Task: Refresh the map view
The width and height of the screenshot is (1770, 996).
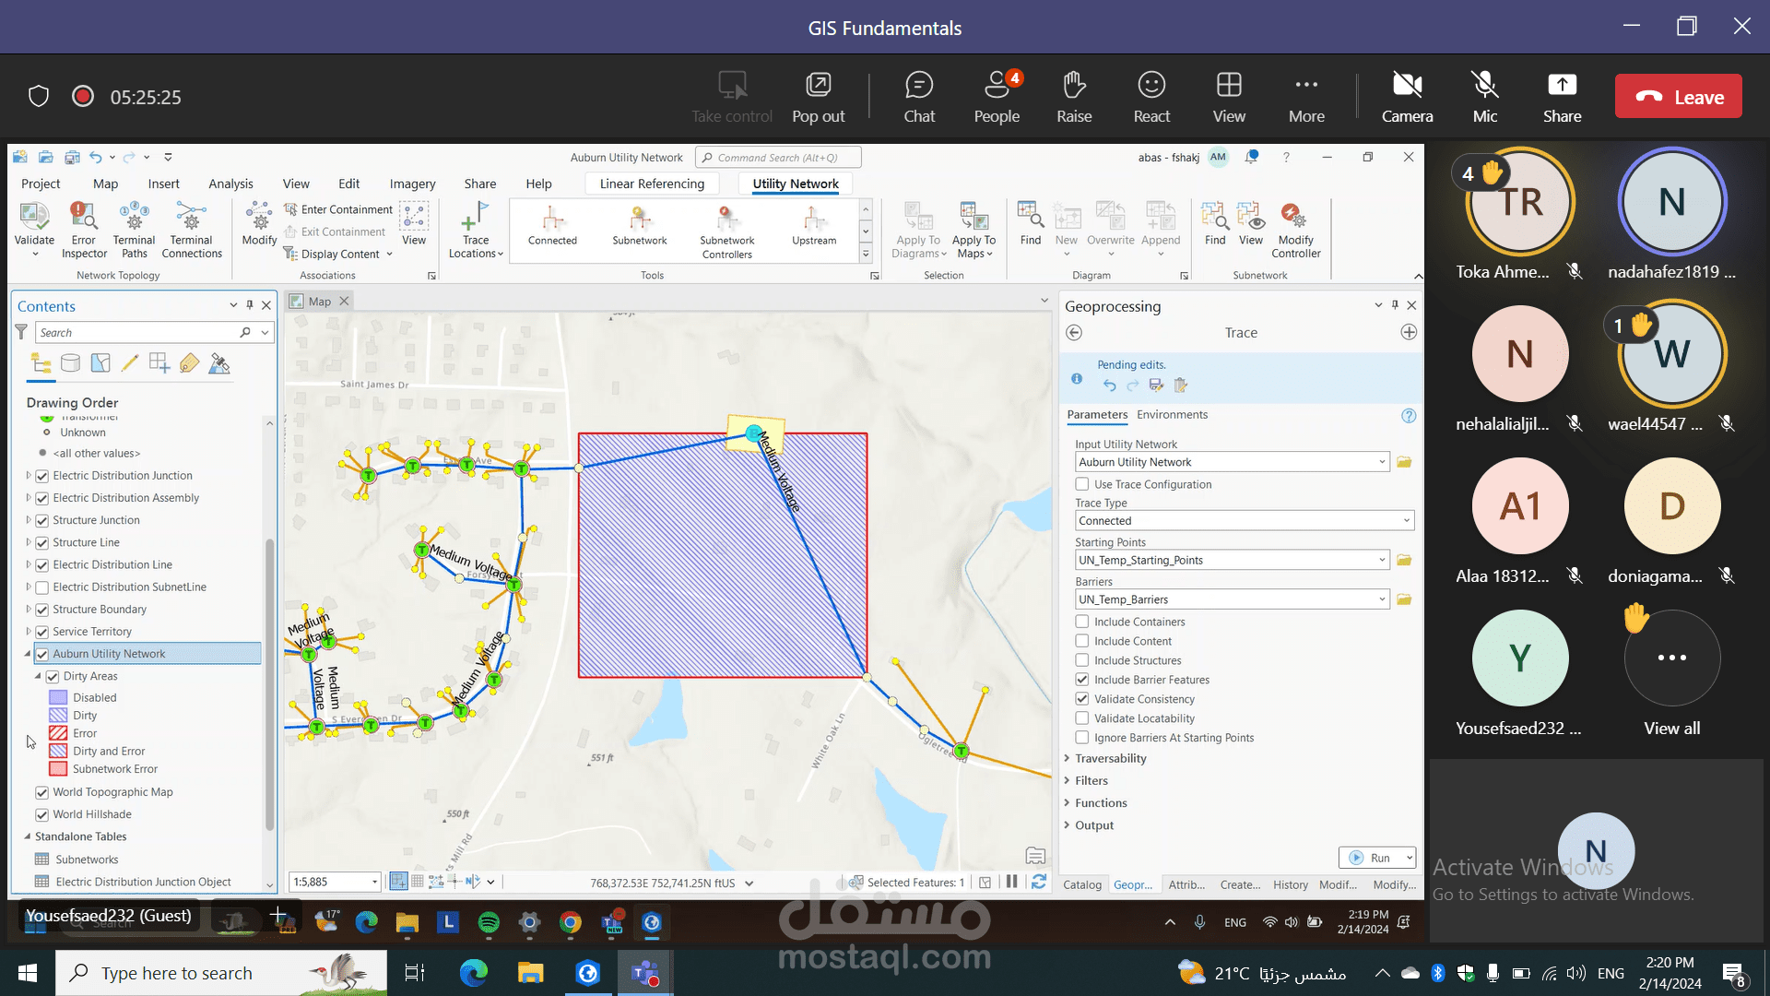Action: click(x=1039, y=883)
